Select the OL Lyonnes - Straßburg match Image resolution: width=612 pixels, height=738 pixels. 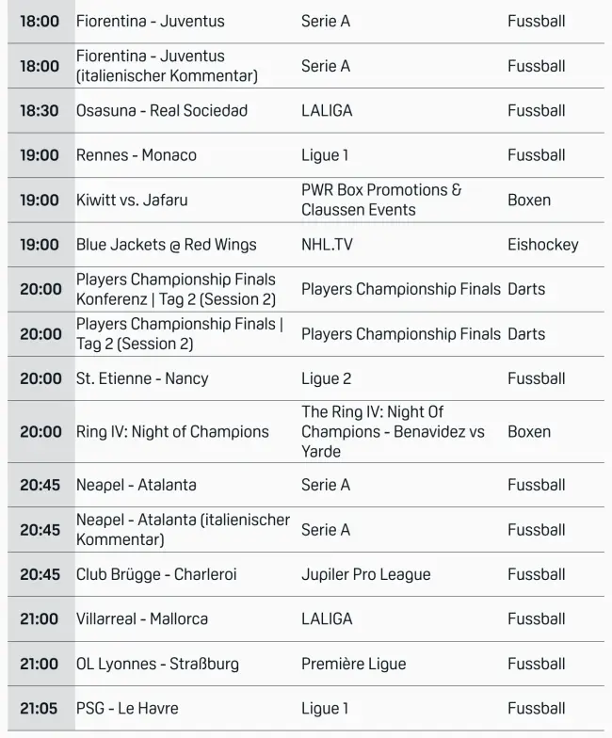click(x=157, y=664)
